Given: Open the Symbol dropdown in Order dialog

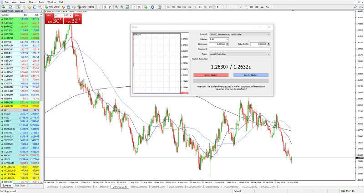Looking at the screenshot, I should point(239,35).
